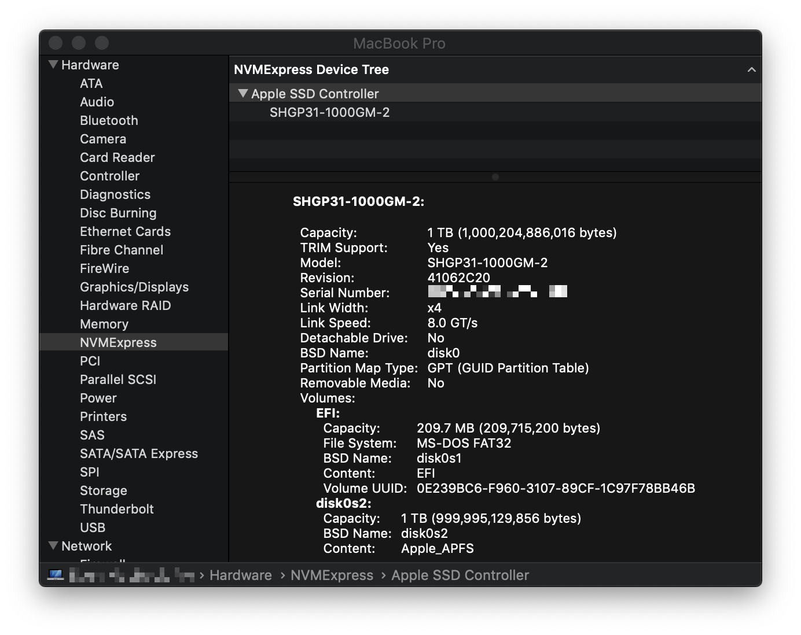Click Apple SSD Controller in path bar
This screenshot has height=635, width=801.
tap(460, 575)
